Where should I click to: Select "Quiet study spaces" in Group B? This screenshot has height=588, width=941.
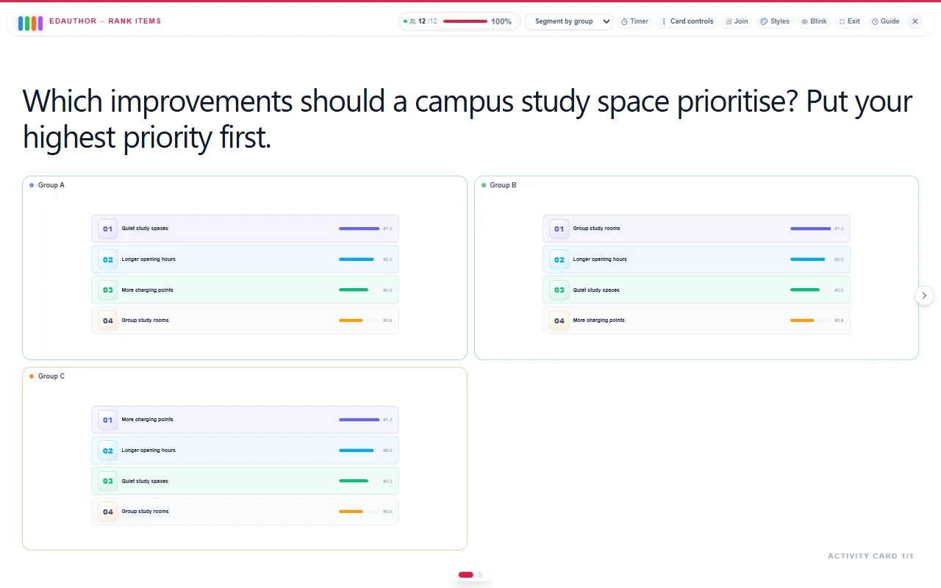pyautogui.click(x=696, y=290)
